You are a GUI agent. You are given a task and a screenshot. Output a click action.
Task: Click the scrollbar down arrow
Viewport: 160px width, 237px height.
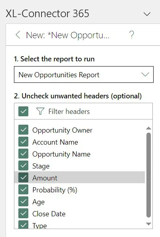(x=149, y=224)
